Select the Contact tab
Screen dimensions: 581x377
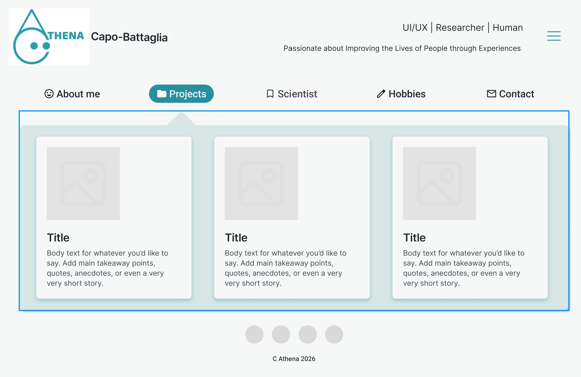(516, 94)
